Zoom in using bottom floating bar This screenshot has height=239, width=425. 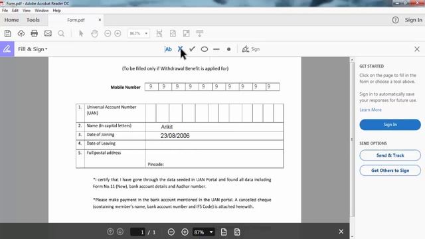coord(185,232)
